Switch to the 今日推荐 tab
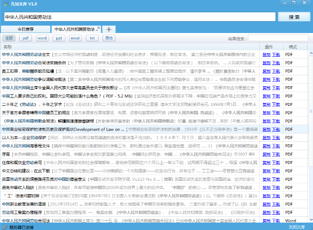Viewport: 313px width, 230px height. [27, 30]
